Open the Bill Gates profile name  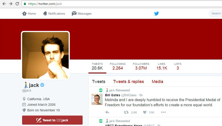[113, 95]
